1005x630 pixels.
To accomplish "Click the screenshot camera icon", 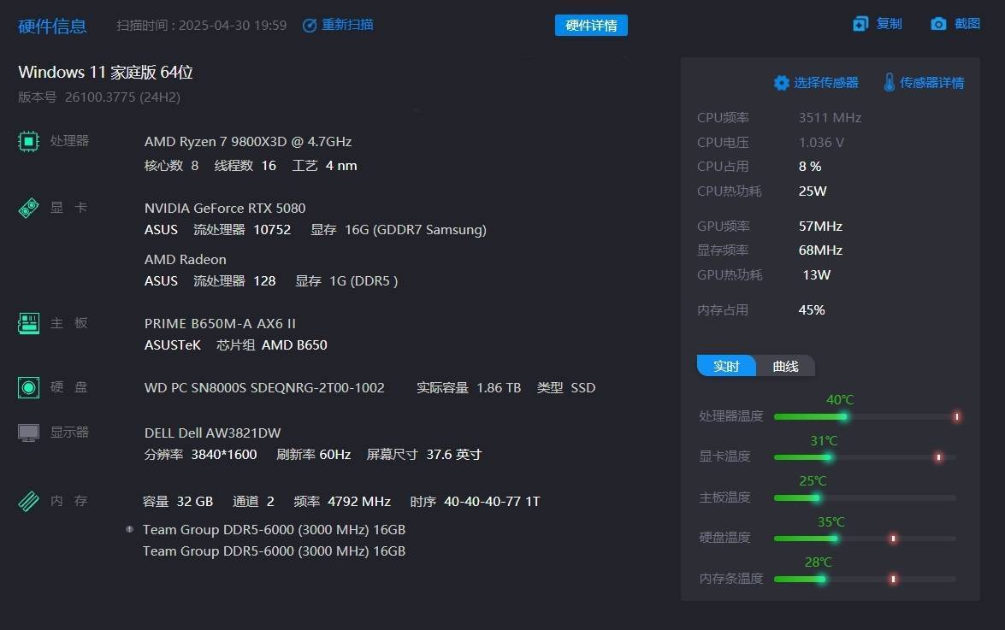I will 938,24.
